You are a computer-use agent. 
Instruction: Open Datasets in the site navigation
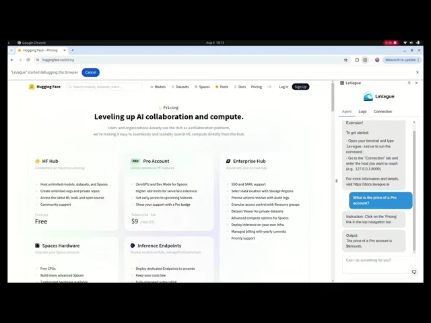pos(180,87)
